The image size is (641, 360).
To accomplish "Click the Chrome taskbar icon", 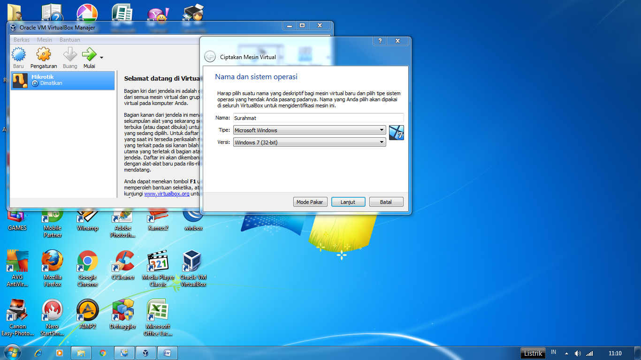I will [103, 353].
